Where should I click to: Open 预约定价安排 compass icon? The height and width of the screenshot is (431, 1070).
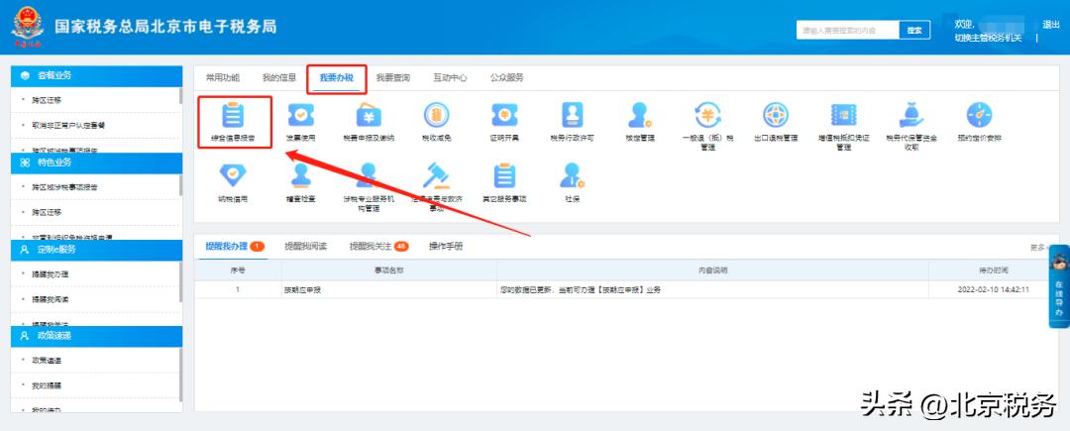point(979,115)
